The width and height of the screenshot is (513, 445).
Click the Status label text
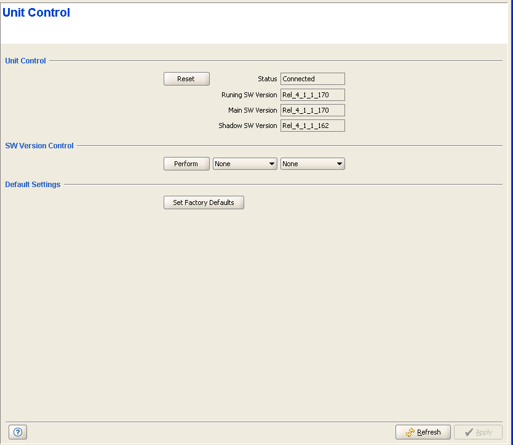click(267, 79)
